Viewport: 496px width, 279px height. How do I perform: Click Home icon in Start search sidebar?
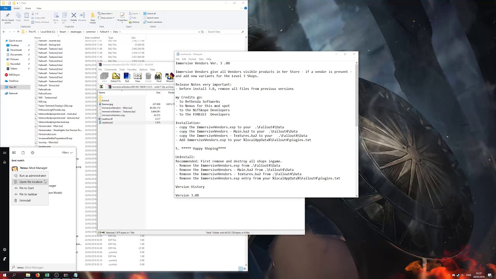point(5,162)
